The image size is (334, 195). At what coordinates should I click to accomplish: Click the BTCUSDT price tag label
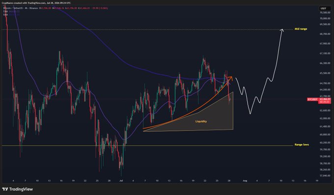[312, 99]
